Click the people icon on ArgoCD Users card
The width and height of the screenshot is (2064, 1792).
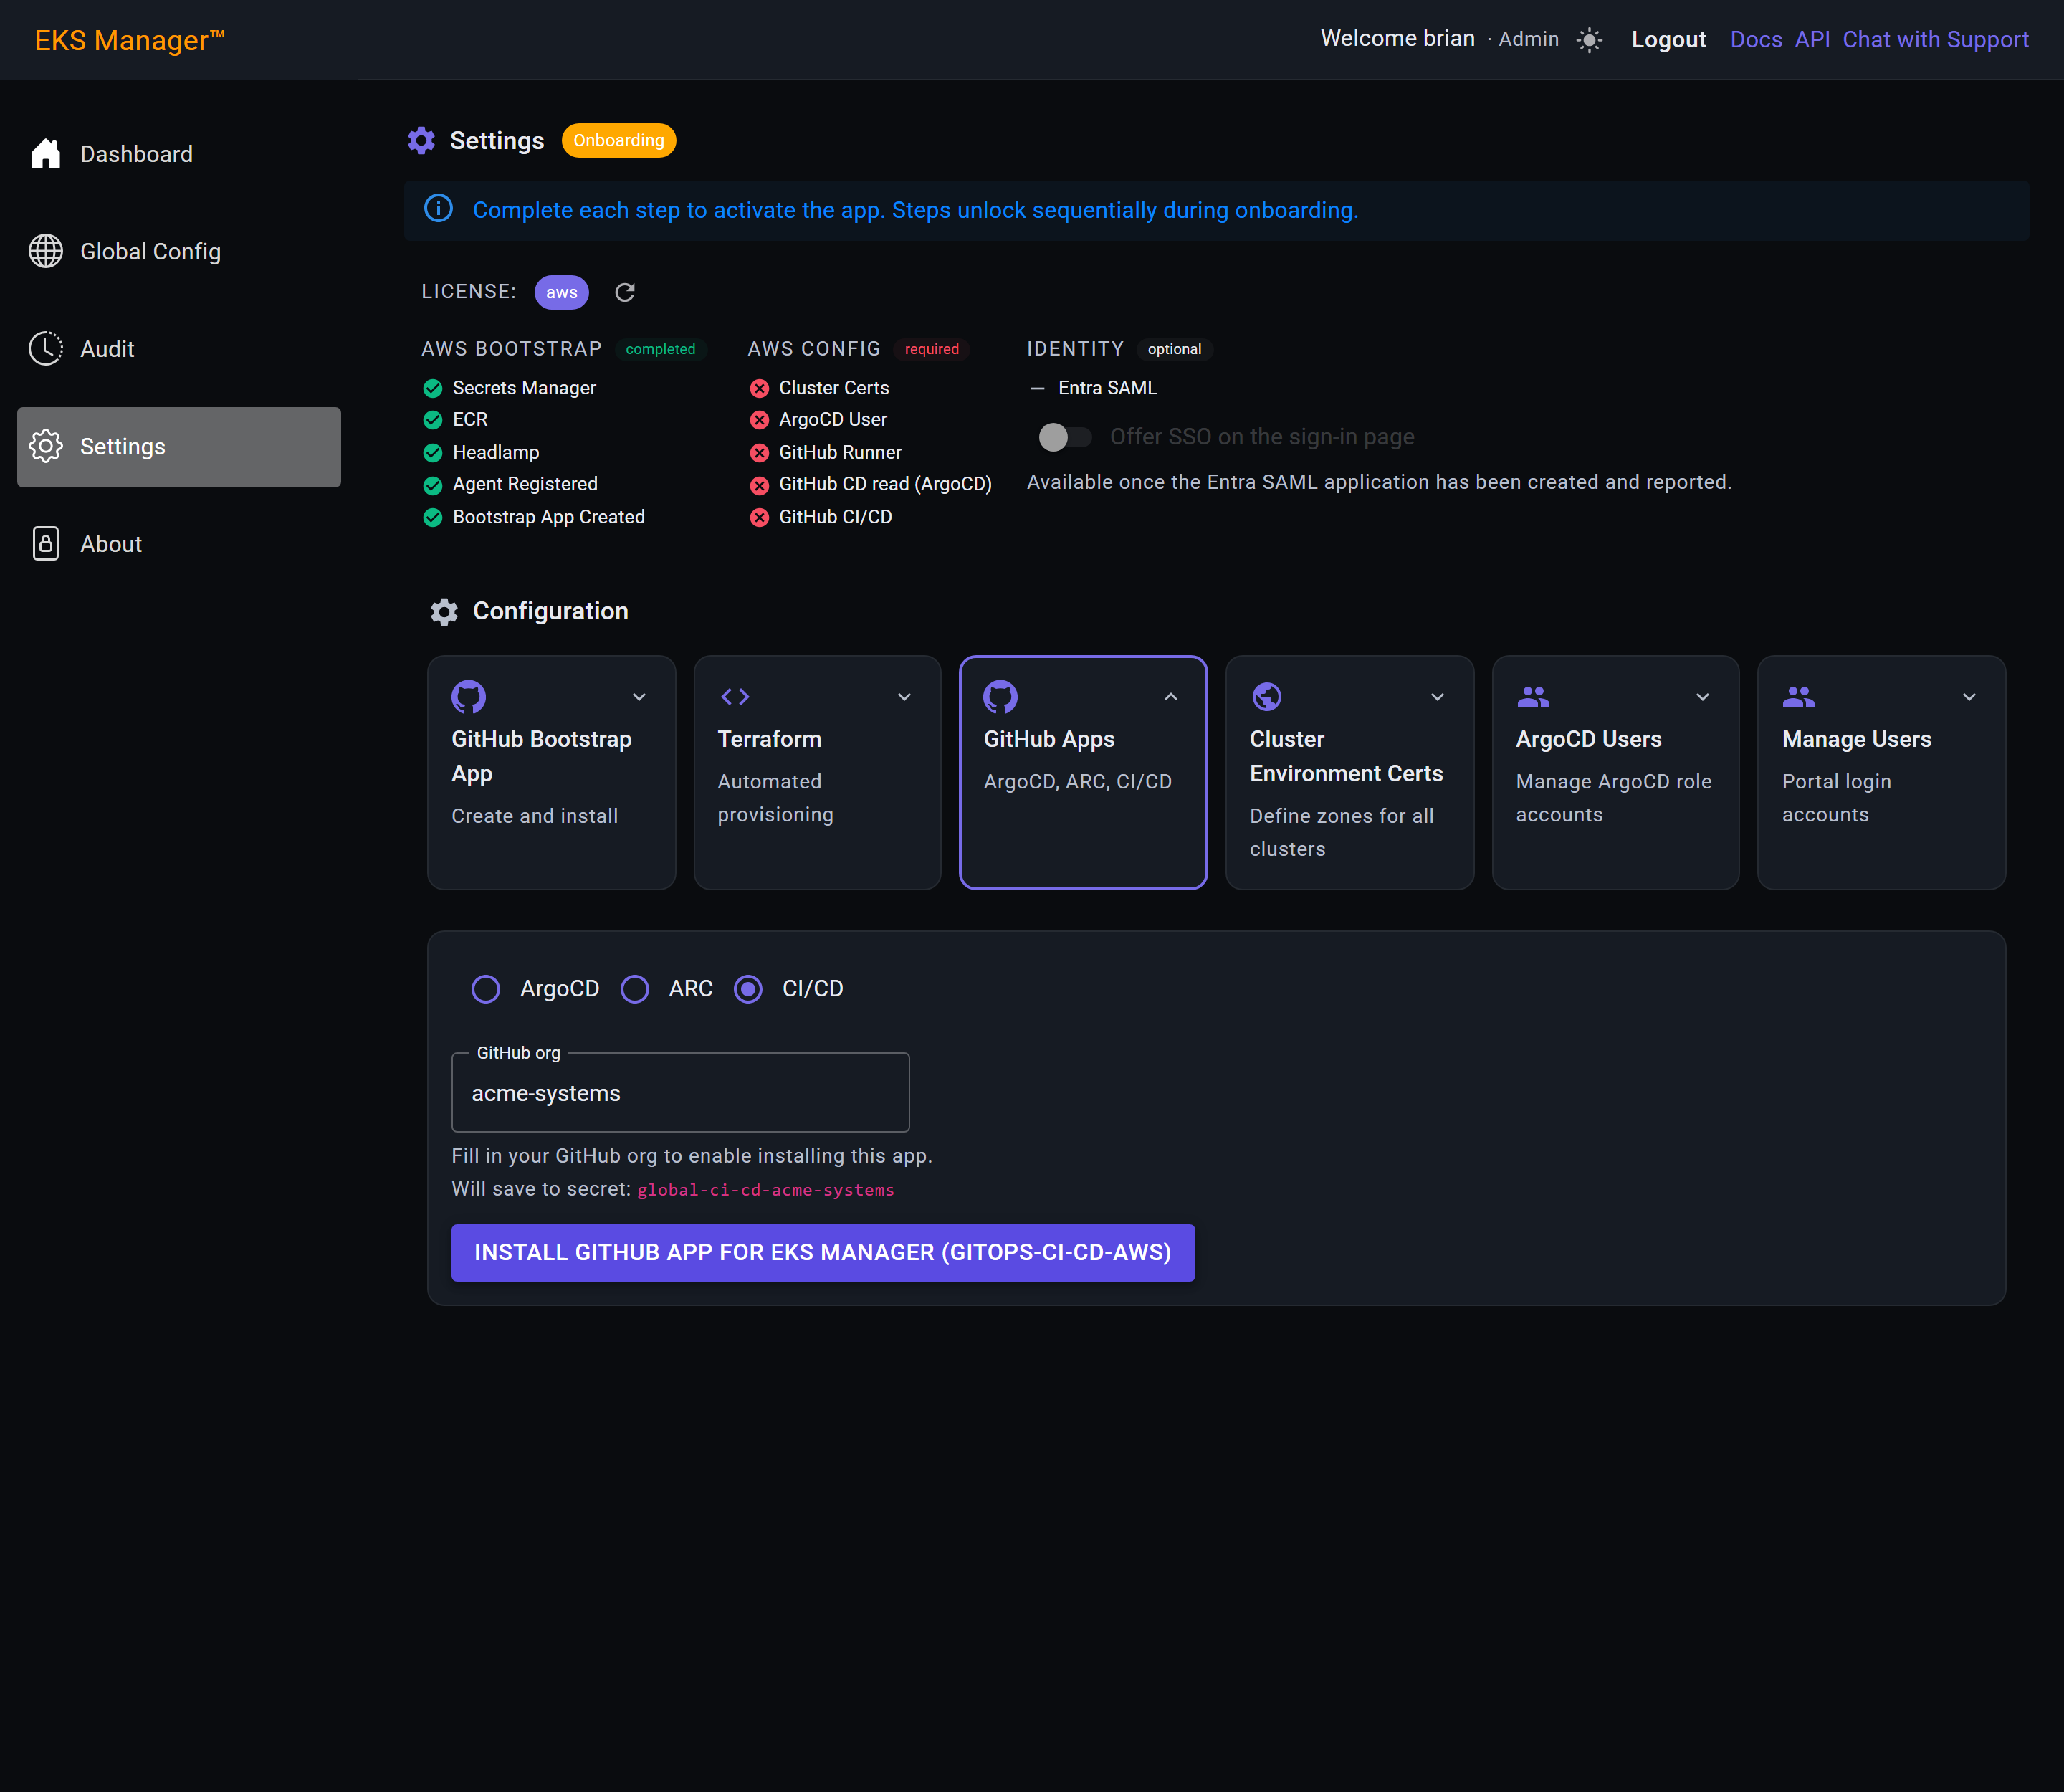click(1533, 696)
